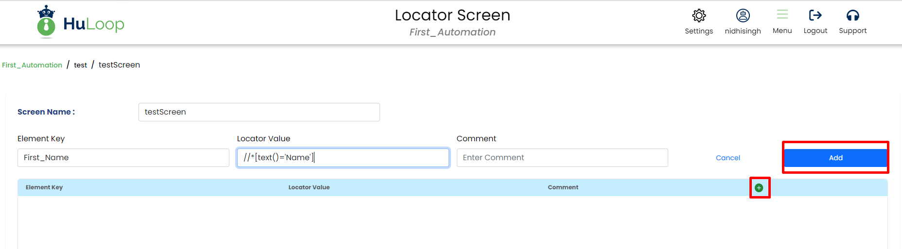Click the nidhisingh user profile icon
Screen dimensions: 902x249
(743, 16)
